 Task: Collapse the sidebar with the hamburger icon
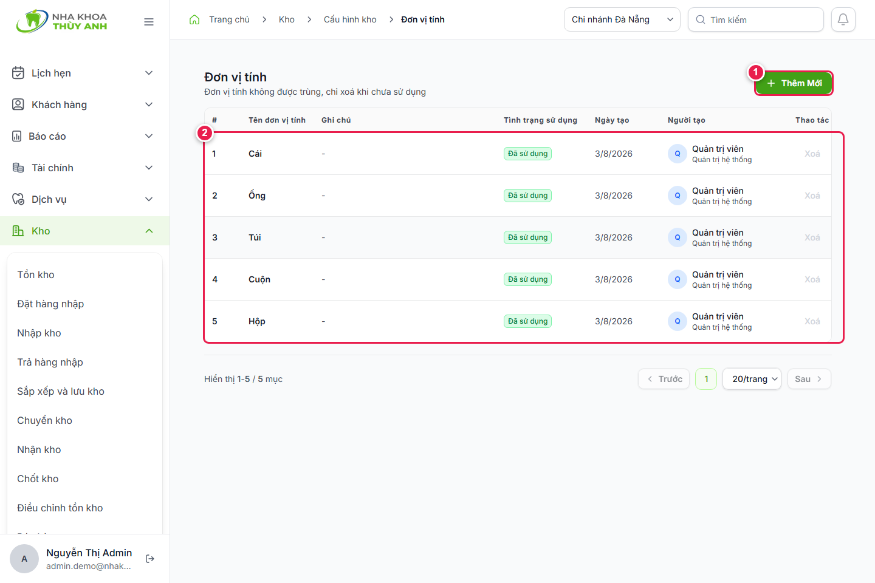pos(149,22)
